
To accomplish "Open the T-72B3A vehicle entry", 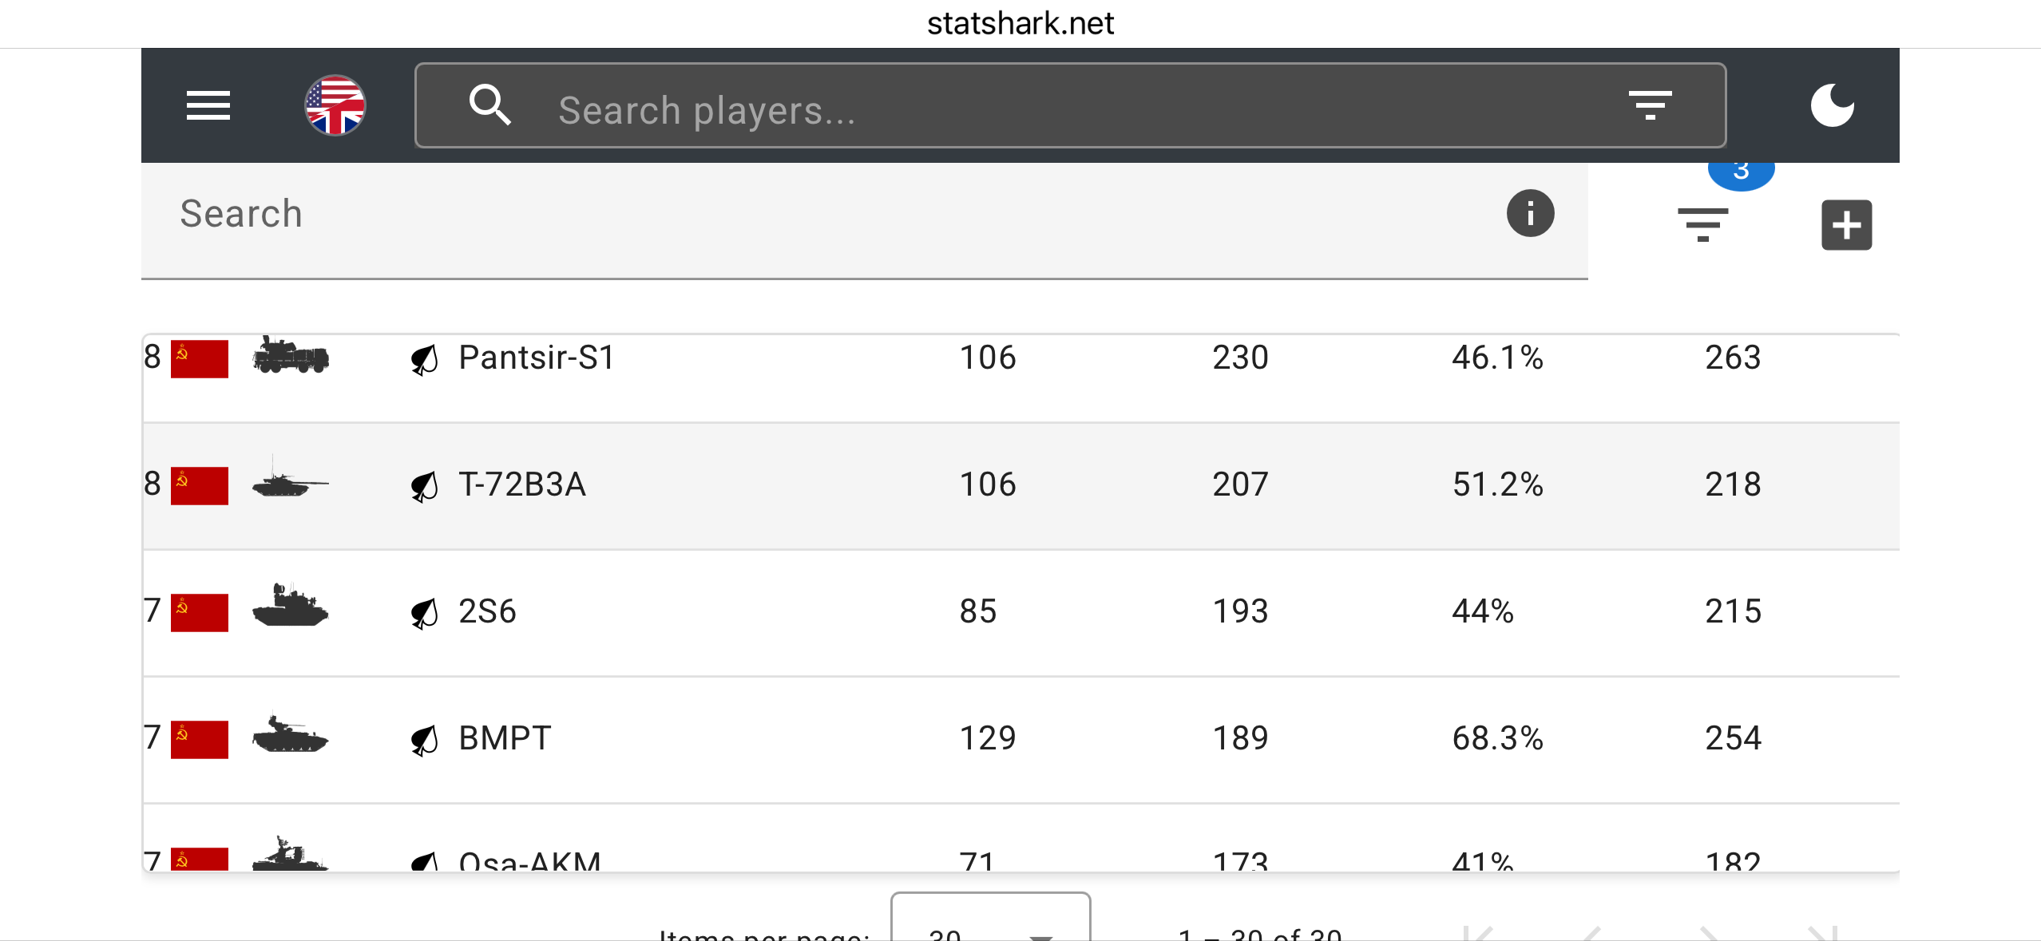I will tap(522, 484).
